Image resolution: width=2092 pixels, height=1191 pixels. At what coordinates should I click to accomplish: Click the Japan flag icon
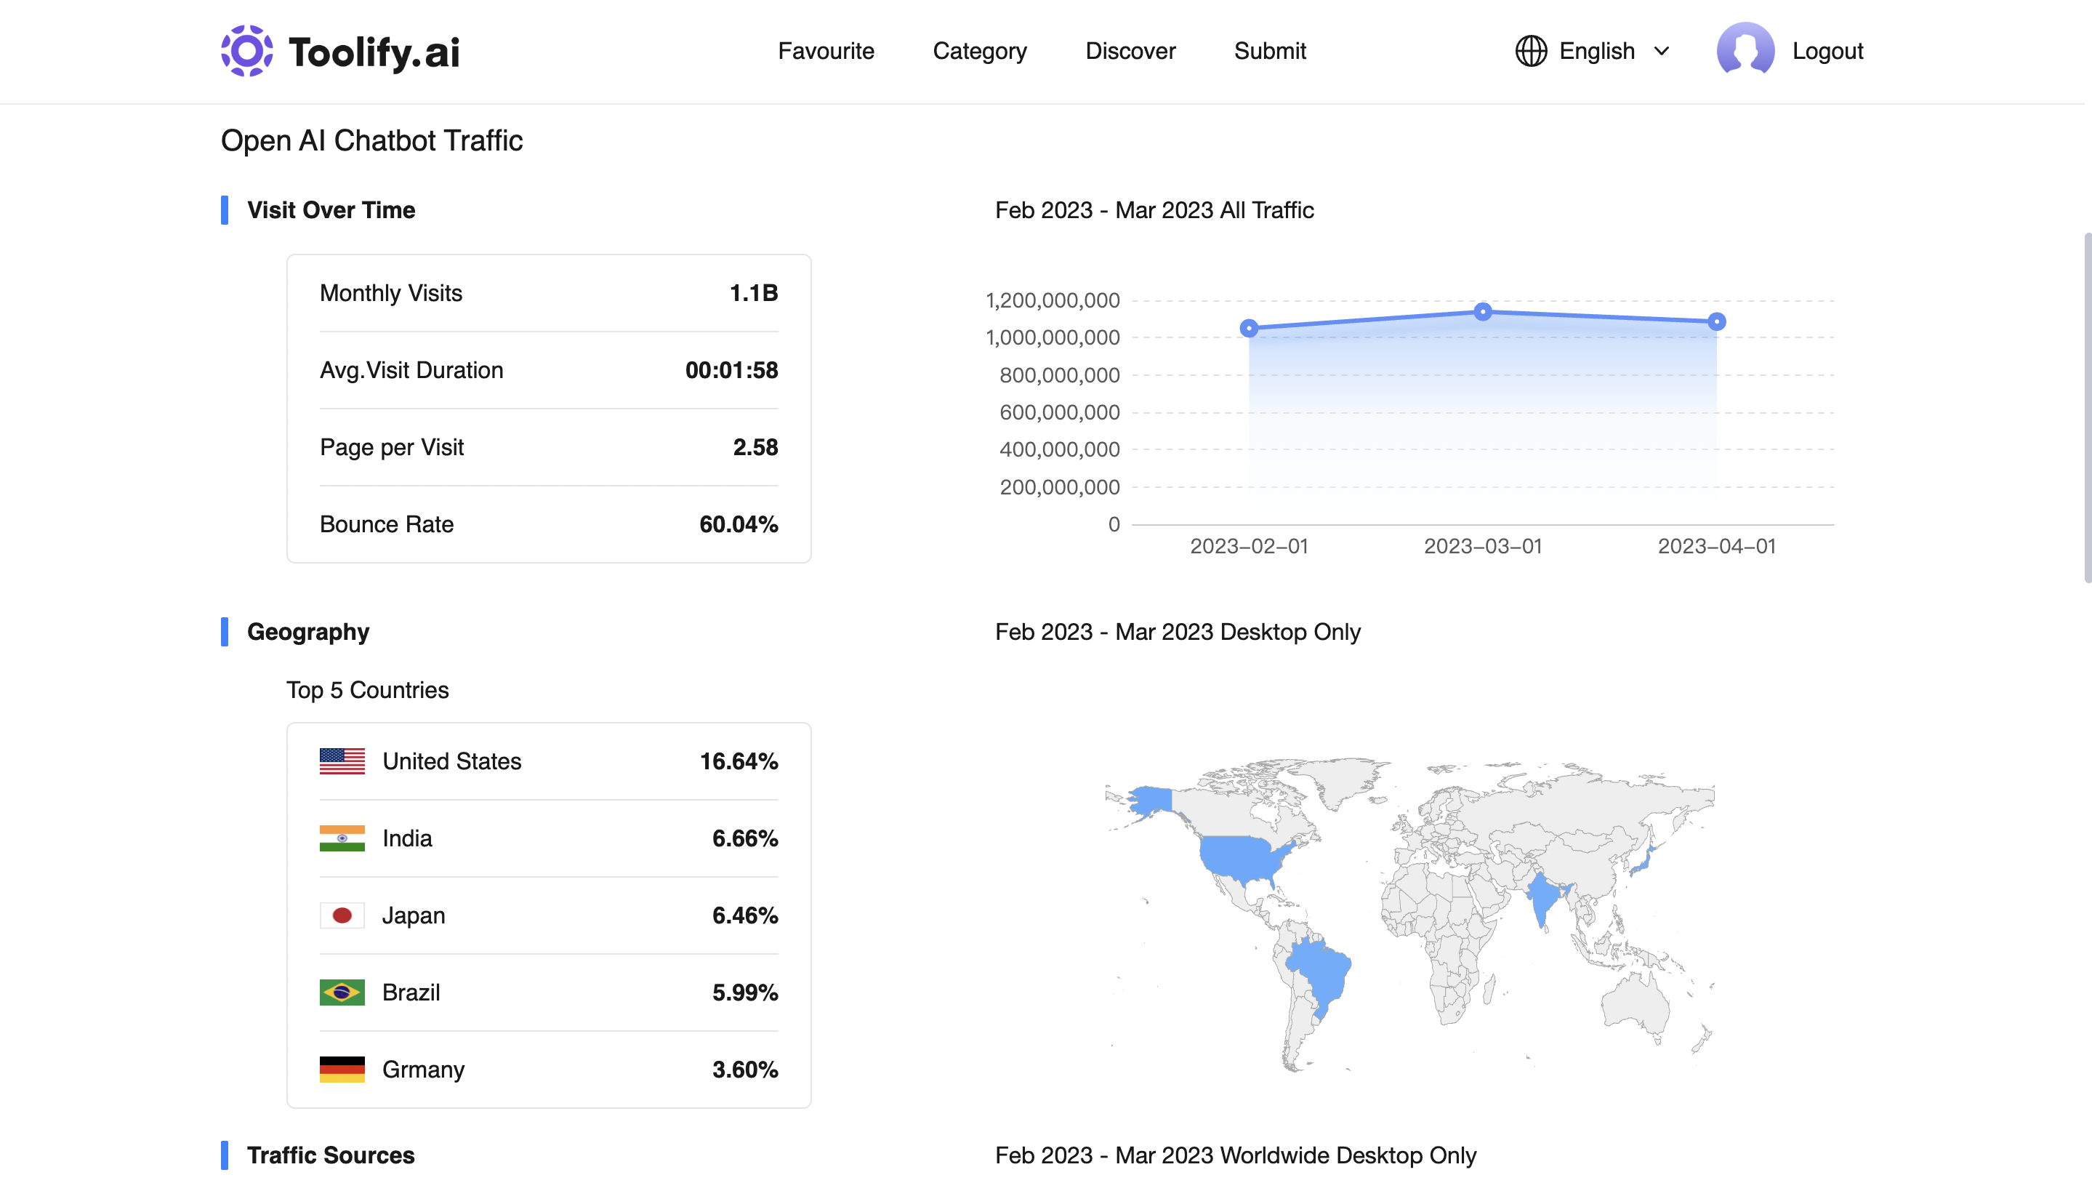342,915
